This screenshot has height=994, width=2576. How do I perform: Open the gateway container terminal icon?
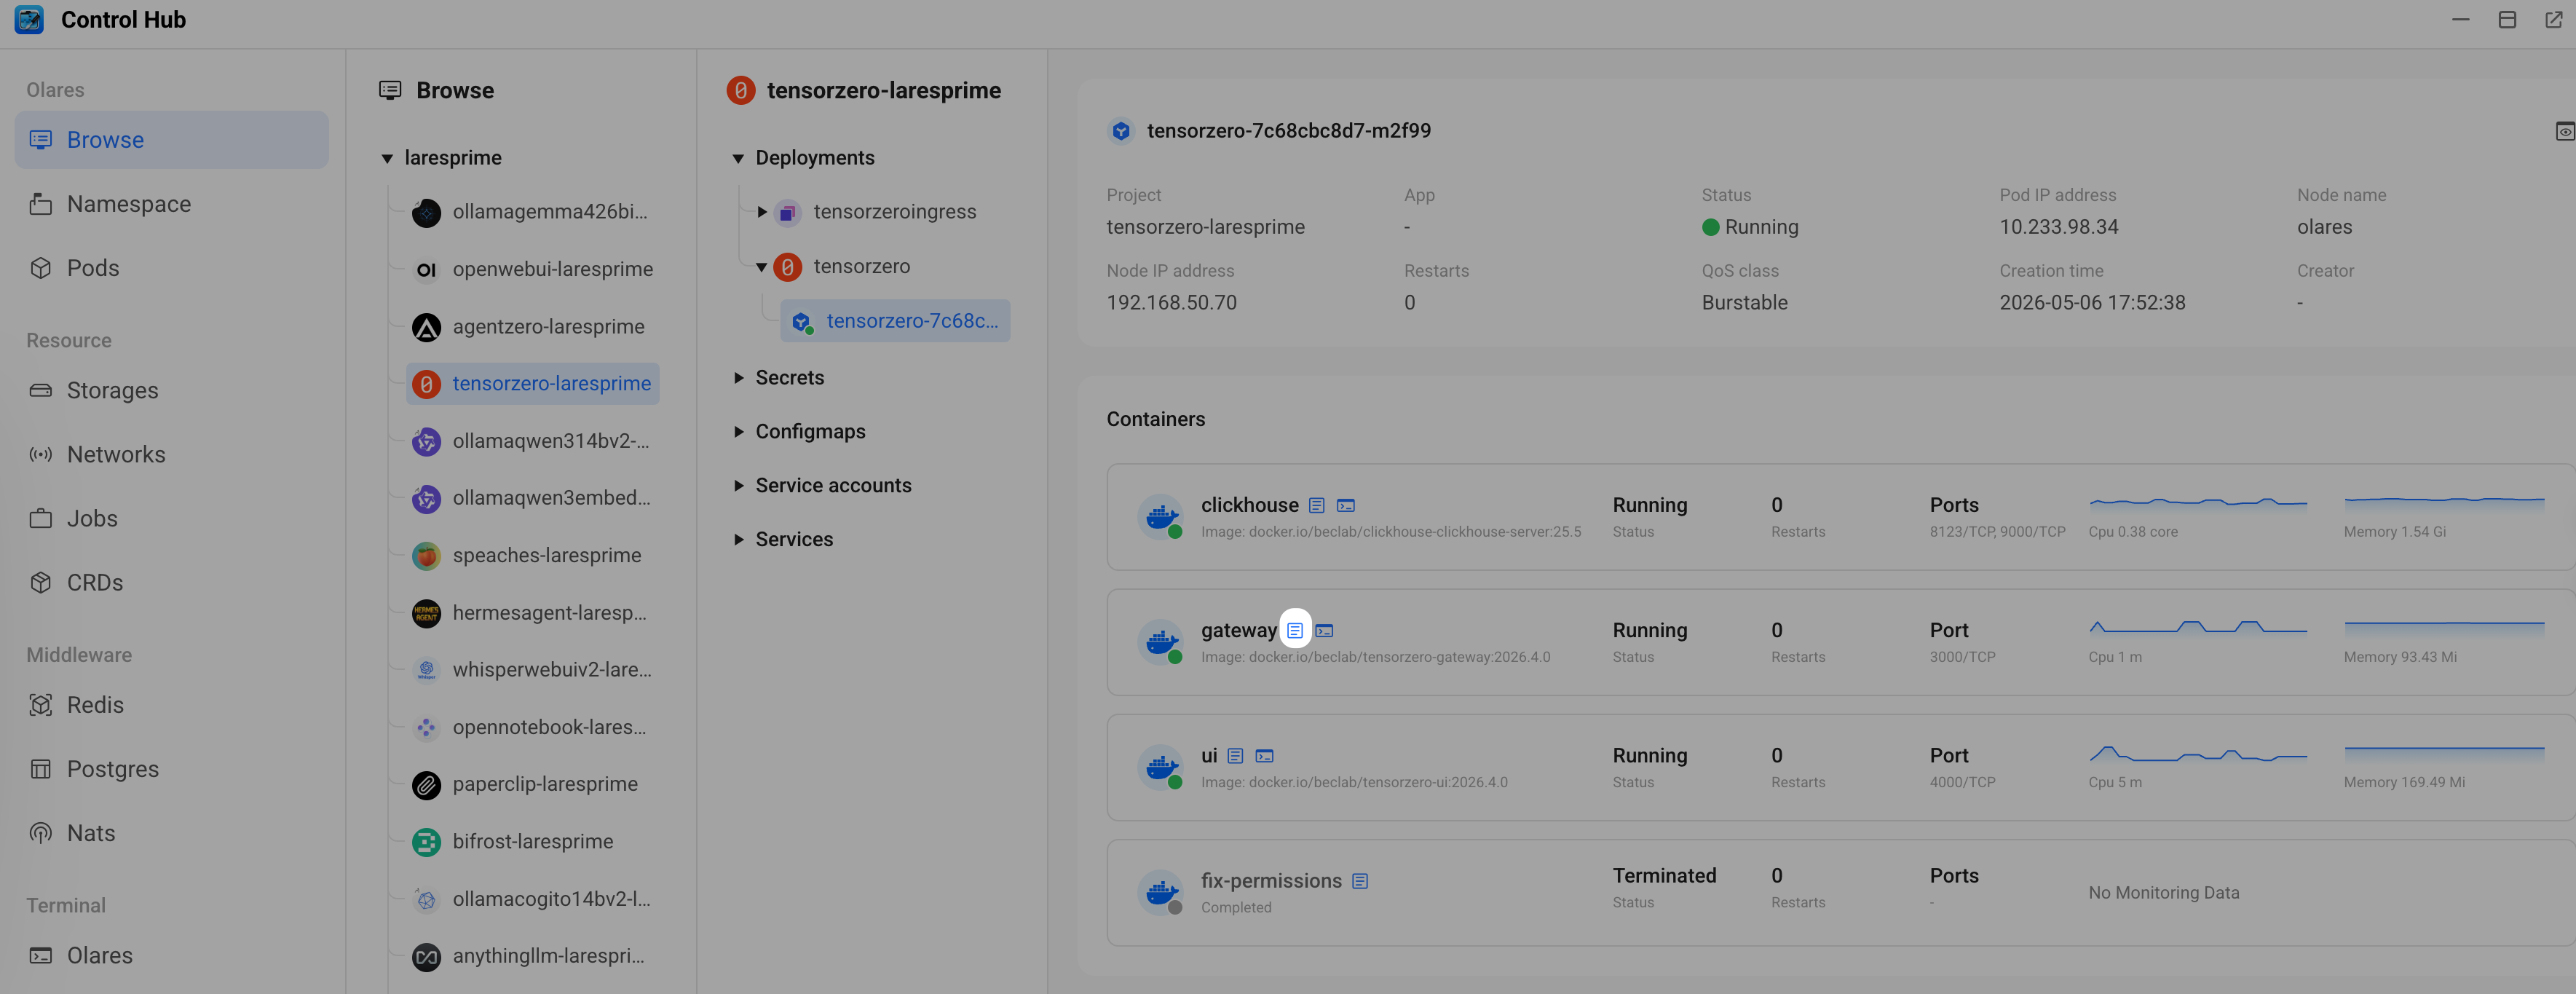click(1324, 631)
